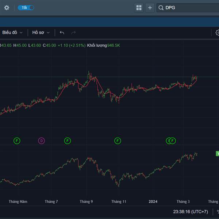Viewport: 219px width, 219px height.
Task: Open the settings gear in top bar
Action: coord(7,8)
